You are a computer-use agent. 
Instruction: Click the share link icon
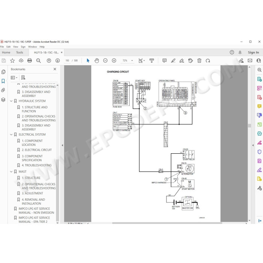click(241, 60)
